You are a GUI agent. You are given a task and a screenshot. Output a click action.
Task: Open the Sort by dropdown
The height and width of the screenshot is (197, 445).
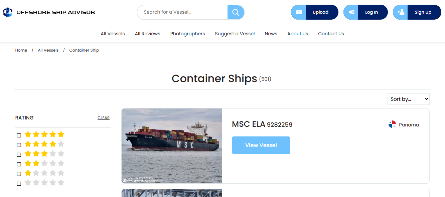click(409, 99)
